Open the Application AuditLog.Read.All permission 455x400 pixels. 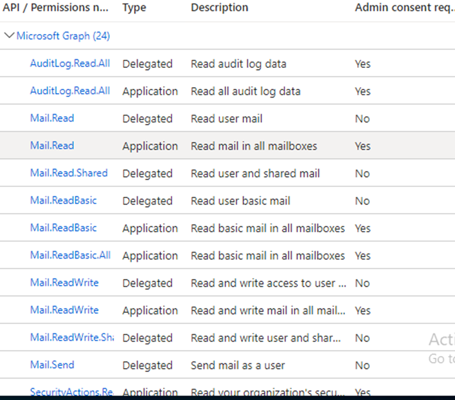click(x=70, y=91)
